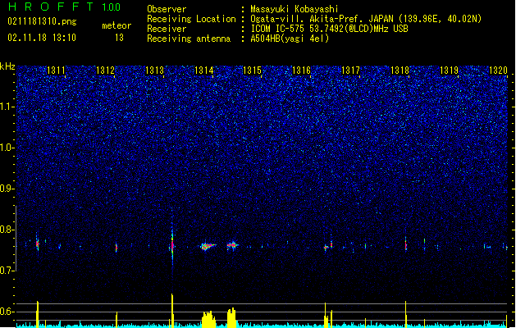516x328 pixels.
Task: Click the tallest yellow power spike after 1313
Action: (x=172, y=310)
